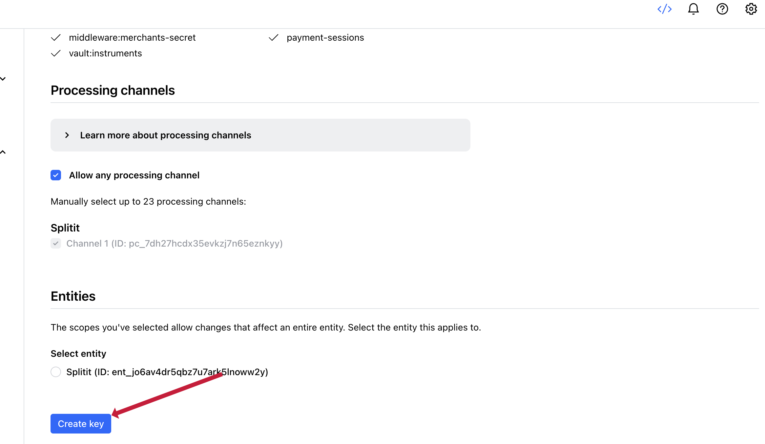
Task: Open the help question mark icon
Action: [x=722, y=9]
